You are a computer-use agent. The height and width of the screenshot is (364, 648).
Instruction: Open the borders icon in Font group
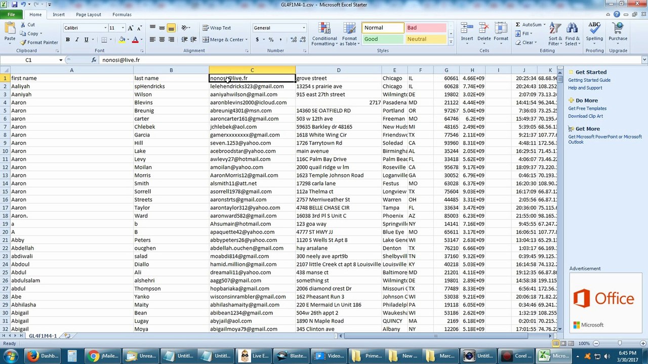104,39
